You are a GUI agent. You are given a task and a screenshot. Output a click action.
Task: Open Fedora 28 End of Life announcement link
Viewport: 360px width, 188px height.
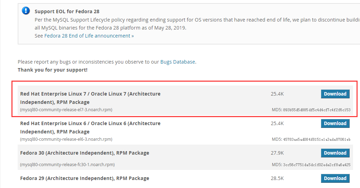[x=89, y=36]
